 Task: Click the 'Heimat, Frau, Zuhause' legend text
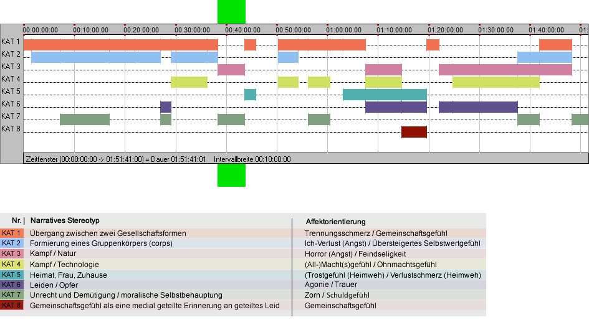[x=69, y=275]
